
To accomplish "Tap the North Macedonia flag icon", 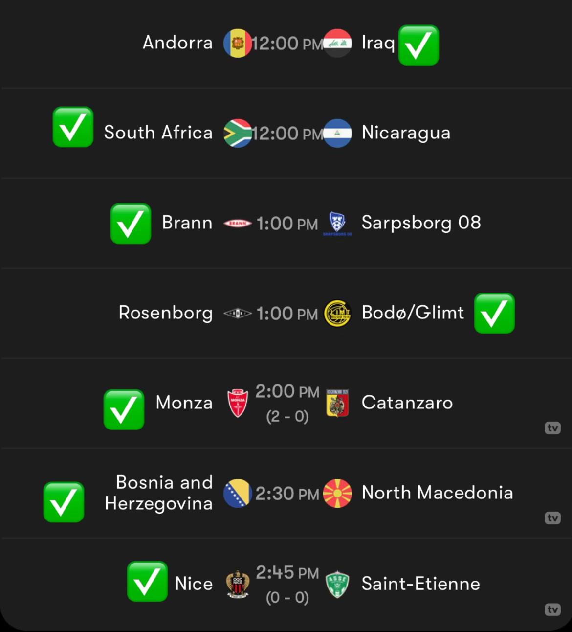I will (337, 494).
